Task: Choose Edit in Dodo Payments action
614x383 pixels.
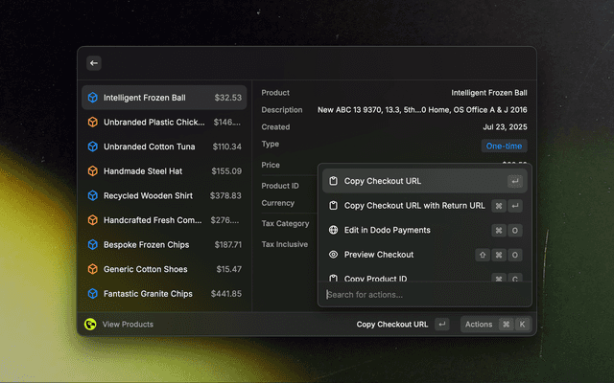Action: coord(388,230)
